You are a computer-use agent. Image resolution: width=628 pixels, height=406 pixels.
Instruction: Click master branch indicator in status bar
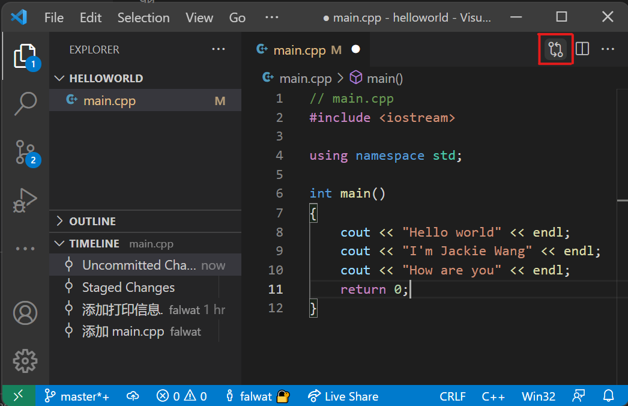(77, 396)
